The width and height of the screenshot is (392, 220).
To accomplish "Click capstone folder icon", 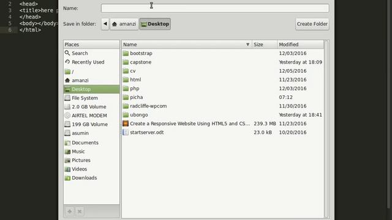I will coord(126,62).
